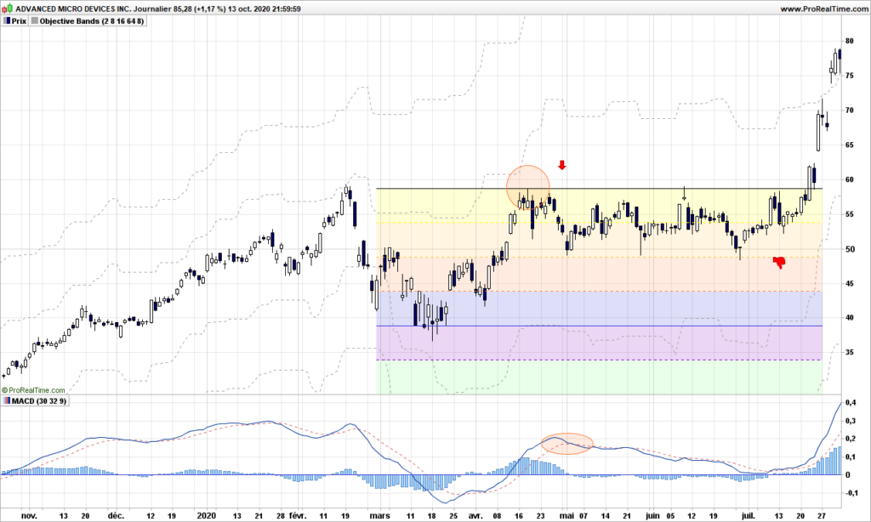Viewport: 871px width, 522px height.
Task: Click the avr. date axis label
Action: pyautogui.click(x=475, y=516)
